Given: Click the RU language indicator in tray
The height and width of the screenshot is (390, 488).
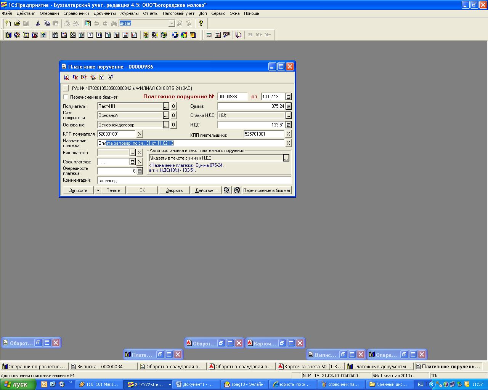Looking at the screenshot, I should (x=421, y=384).
